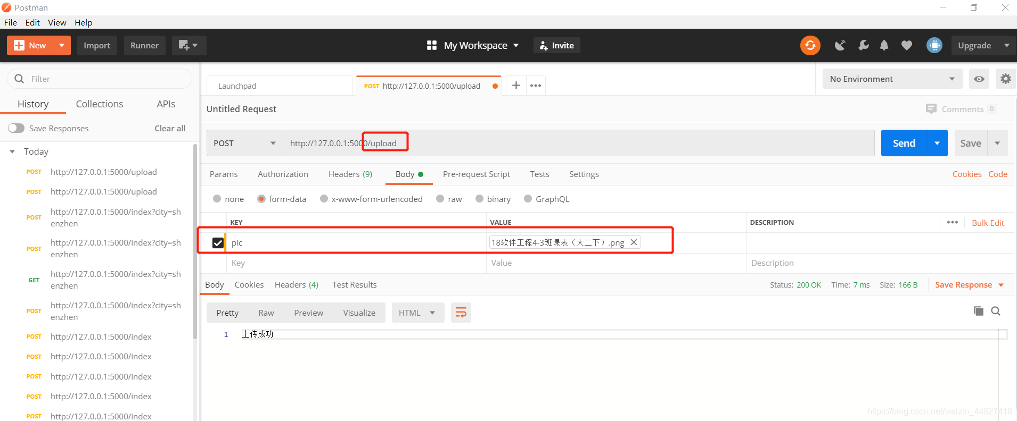Screen dimensions: 1017x421
Task: Click the environment quick look eye icon
Action: point(979,79)
